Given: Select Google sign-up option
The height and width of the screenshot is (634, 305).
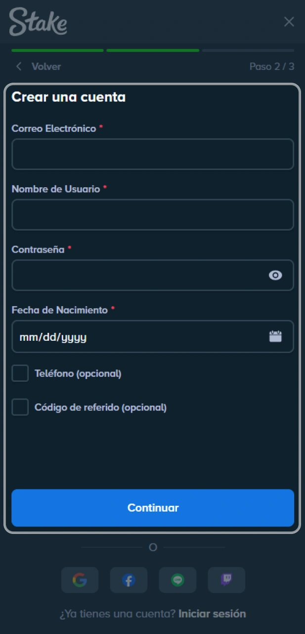Looking at the screenshot, I should [80, 580].
